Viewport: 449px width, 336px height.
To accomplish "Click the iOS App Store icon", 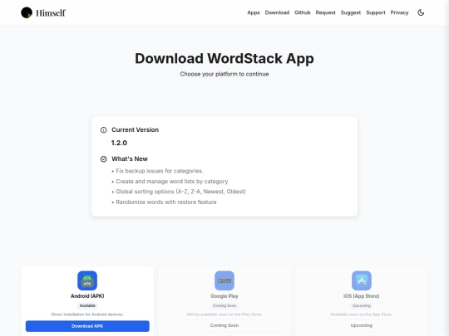I will coord(362,280).
